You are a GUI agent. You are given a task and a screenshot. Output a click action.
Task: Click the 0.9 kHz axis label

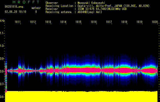[x=2, y=59]
